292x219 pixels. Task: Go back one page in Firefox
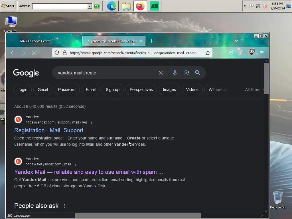pyautogui.click(x=13, y=53)
